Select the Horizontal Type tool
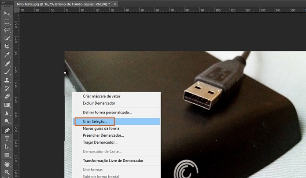 pyautogui.click(x=7, y=138)
